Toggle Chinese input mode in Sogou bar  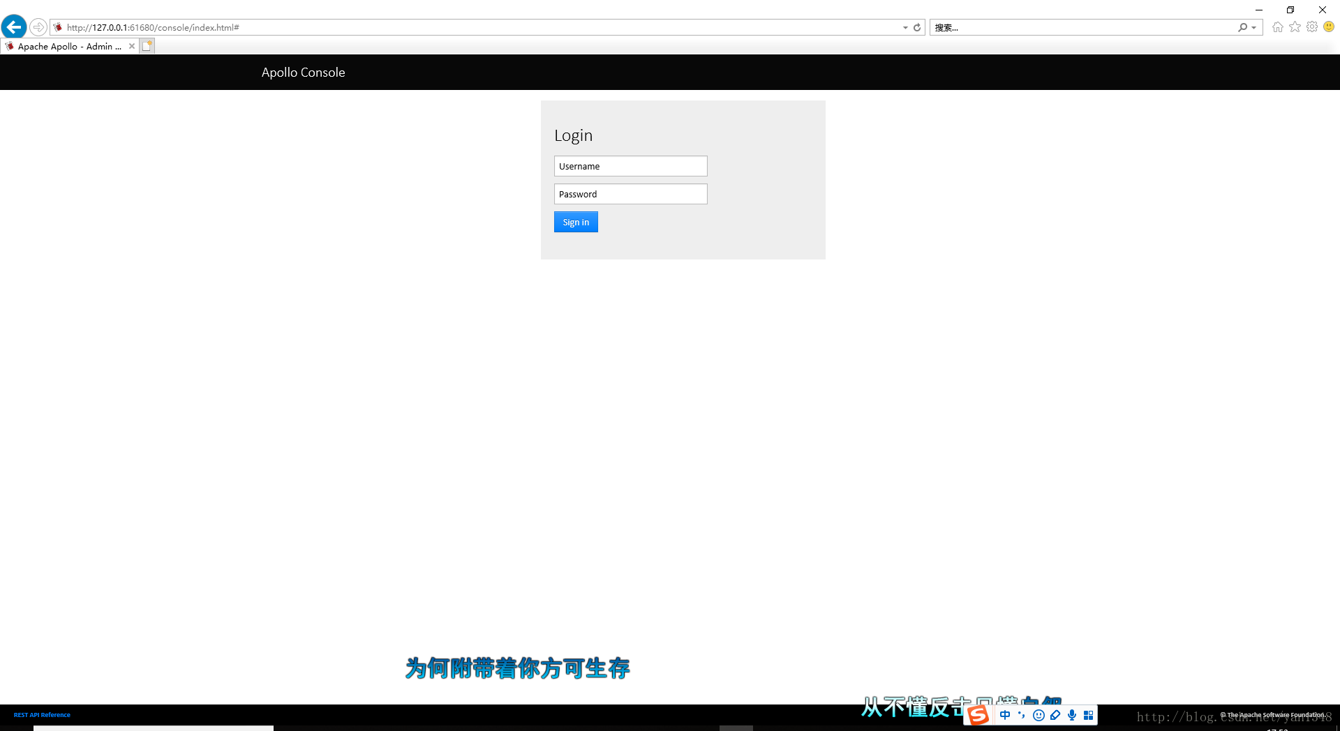pos(1005,715)
